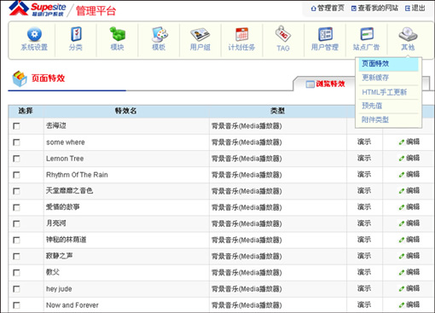Click 演示 demo link for 寂静之声
The width and height of the screenshot is (435, 313).
(364, 256)
